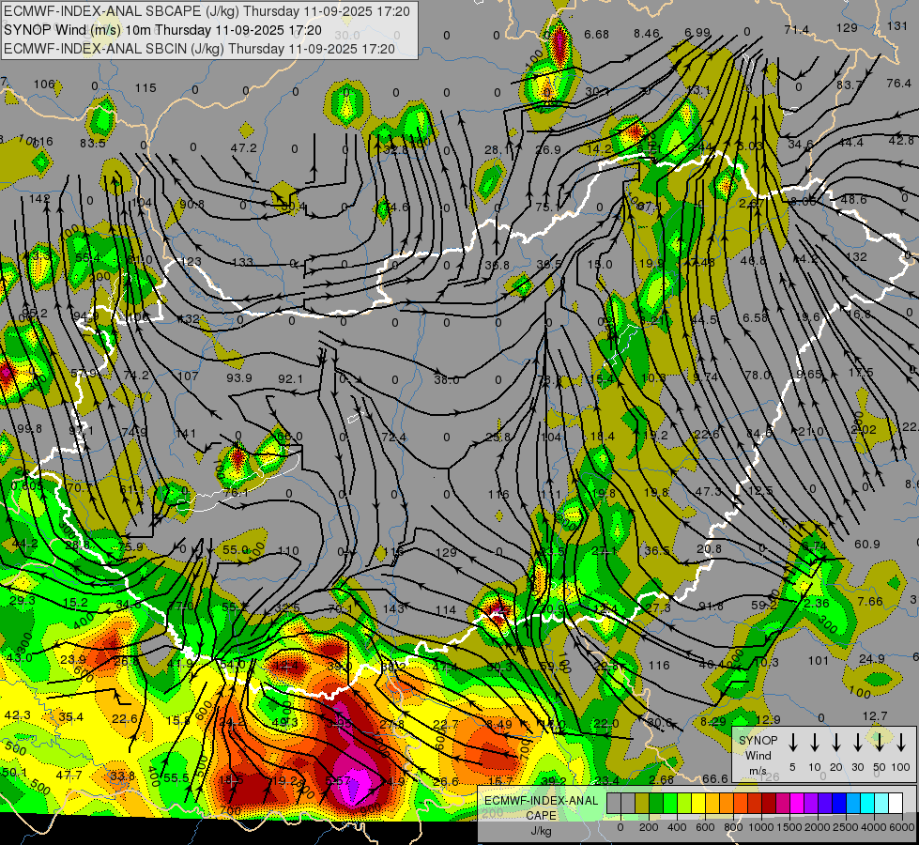Click the 8.46 value near top
The width and height of the screenshot is (919, 845).
coord(647,34)
